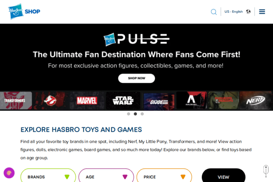Click the Hasbro Shop logo
The width and height of the screenshot is (273, 182).
pyautogui.click(x=24, y=11)
